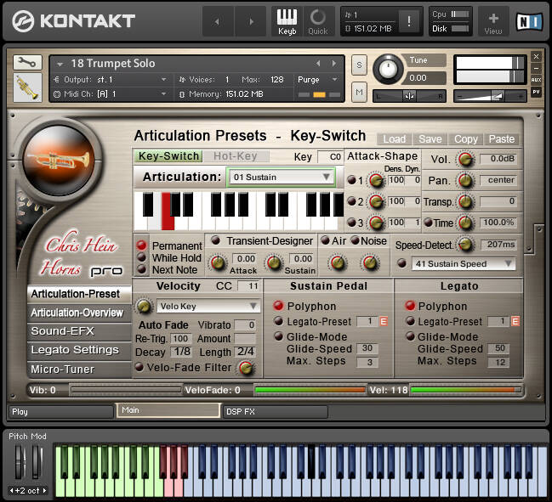Toggle the PV button

pyautogui.click(x=536, y=92)
